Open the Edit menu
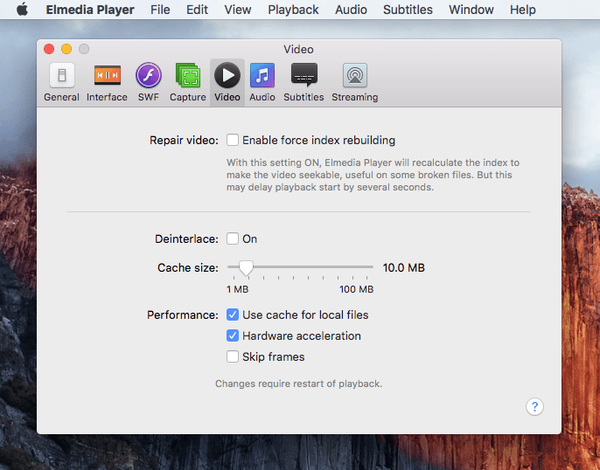 [197, 10]
